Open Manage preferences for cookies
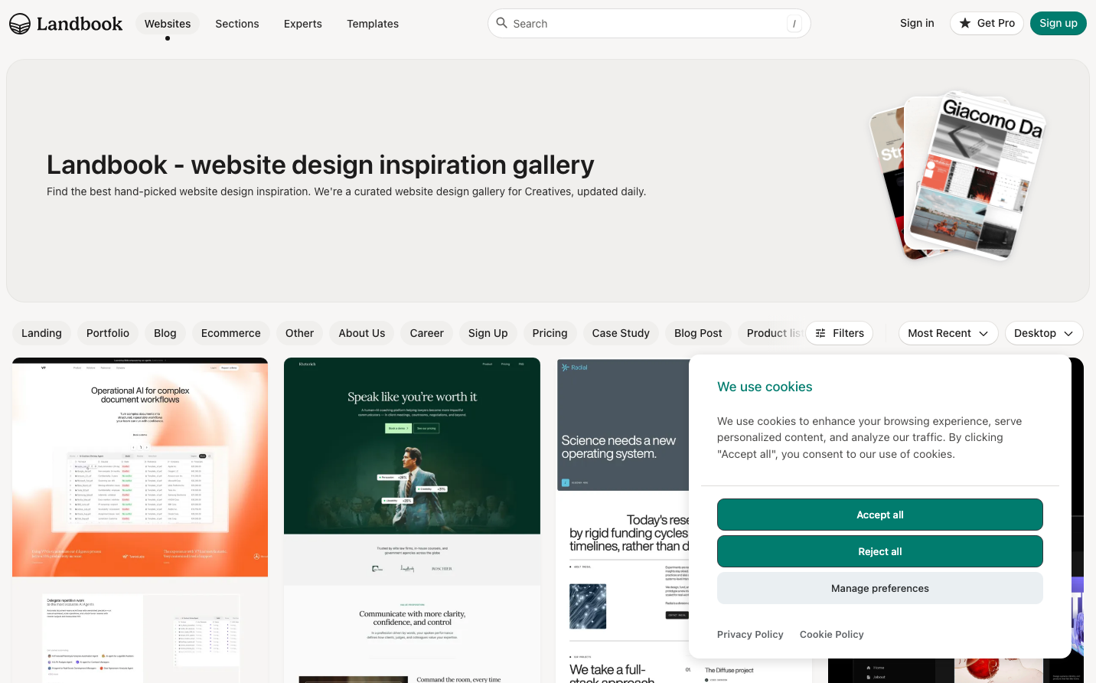The width and height of the screenshot is (1096, 683). pyautogui.click(x=879, y=588)
